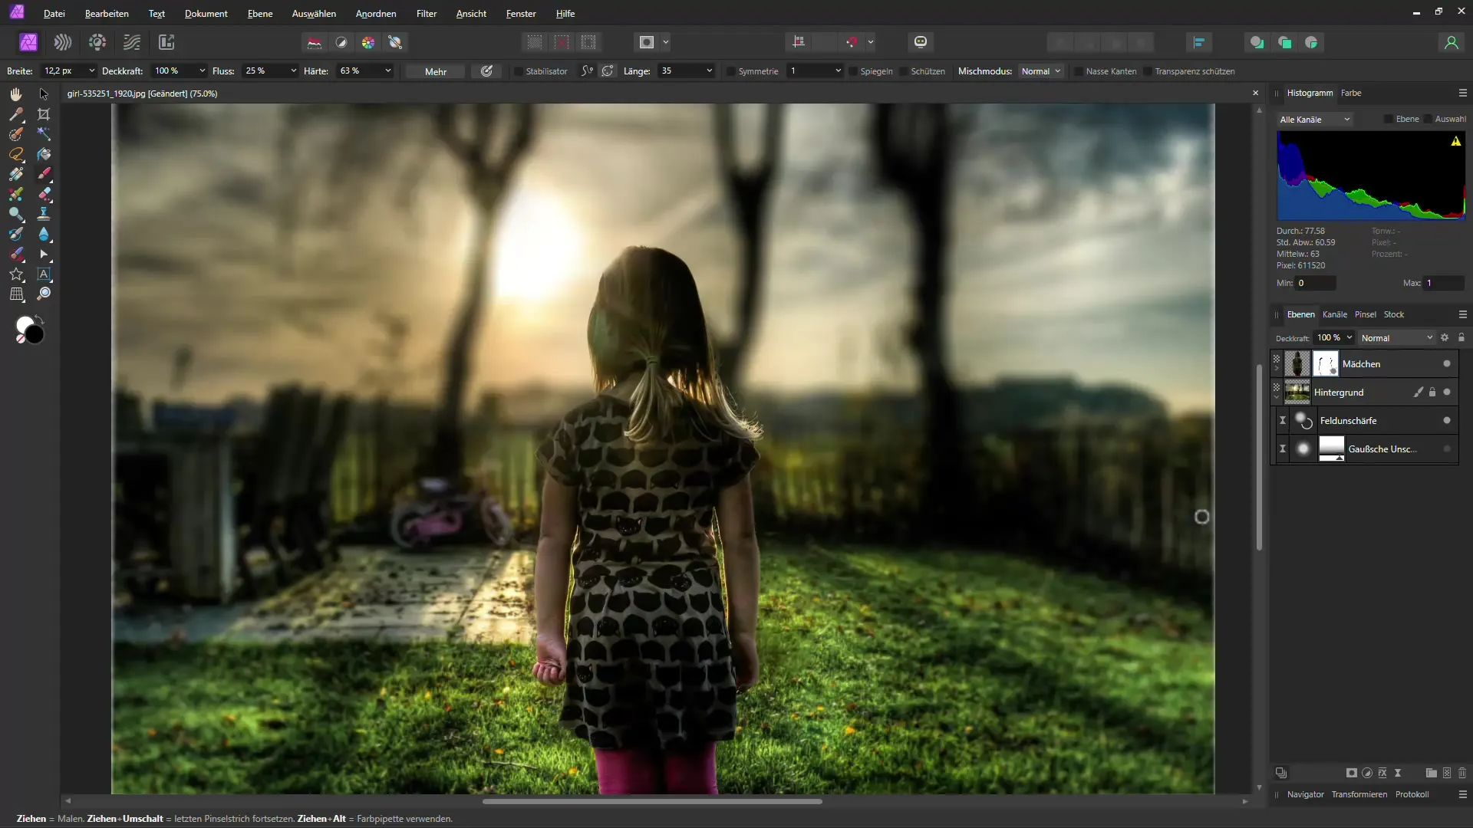
Task: Select the Move tool arrow
Action: 44,94
